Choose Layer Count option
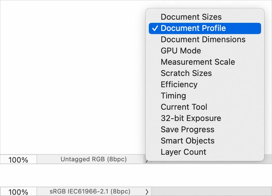Viewport: 272px width, 196px height. [183, 152]
